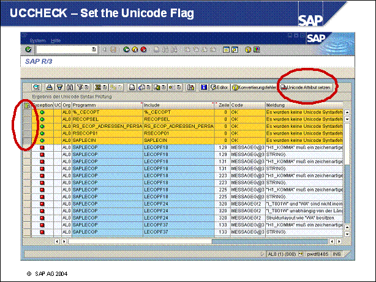Select the row marker for RECOPSEL

click(x=28, y=119)
